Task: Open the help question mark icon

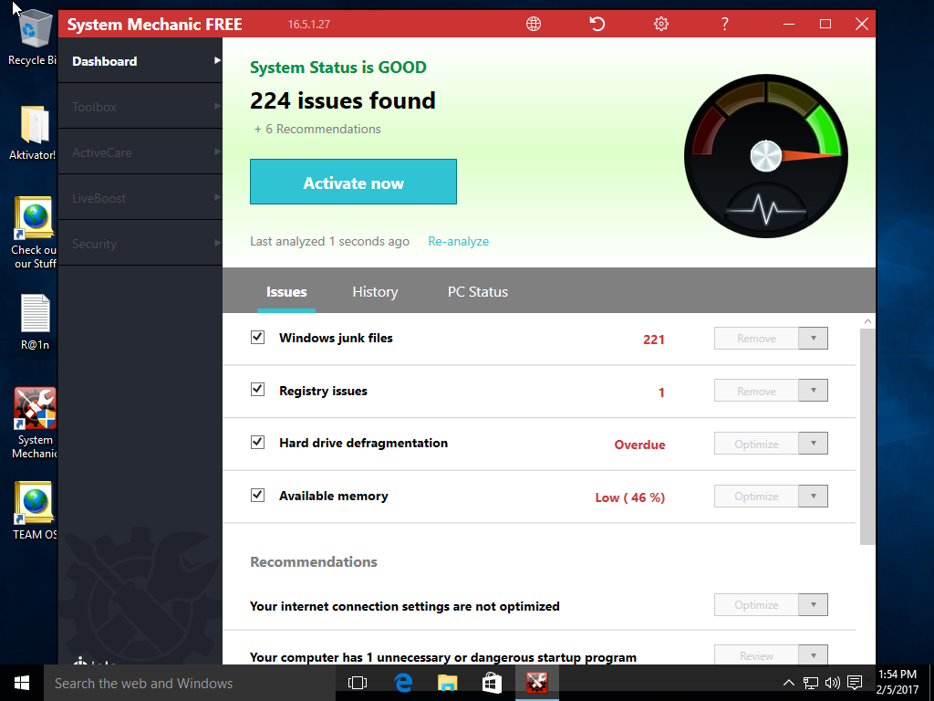Action: (x=724, y=24)
